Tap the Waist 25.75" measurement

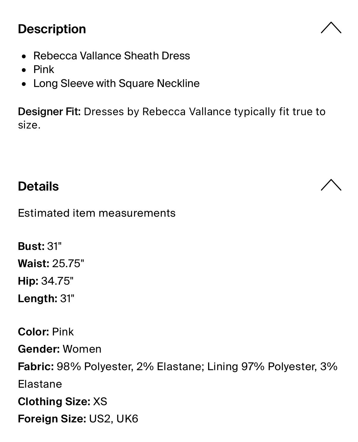click(51, 264)
